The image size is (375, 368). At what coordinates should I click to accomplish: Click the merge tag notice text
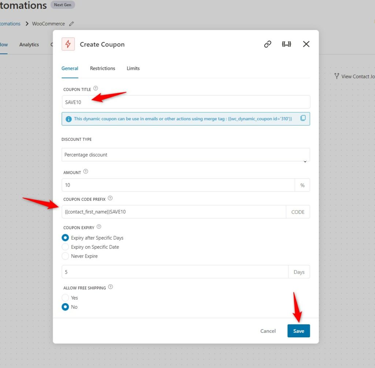[183, 119]
